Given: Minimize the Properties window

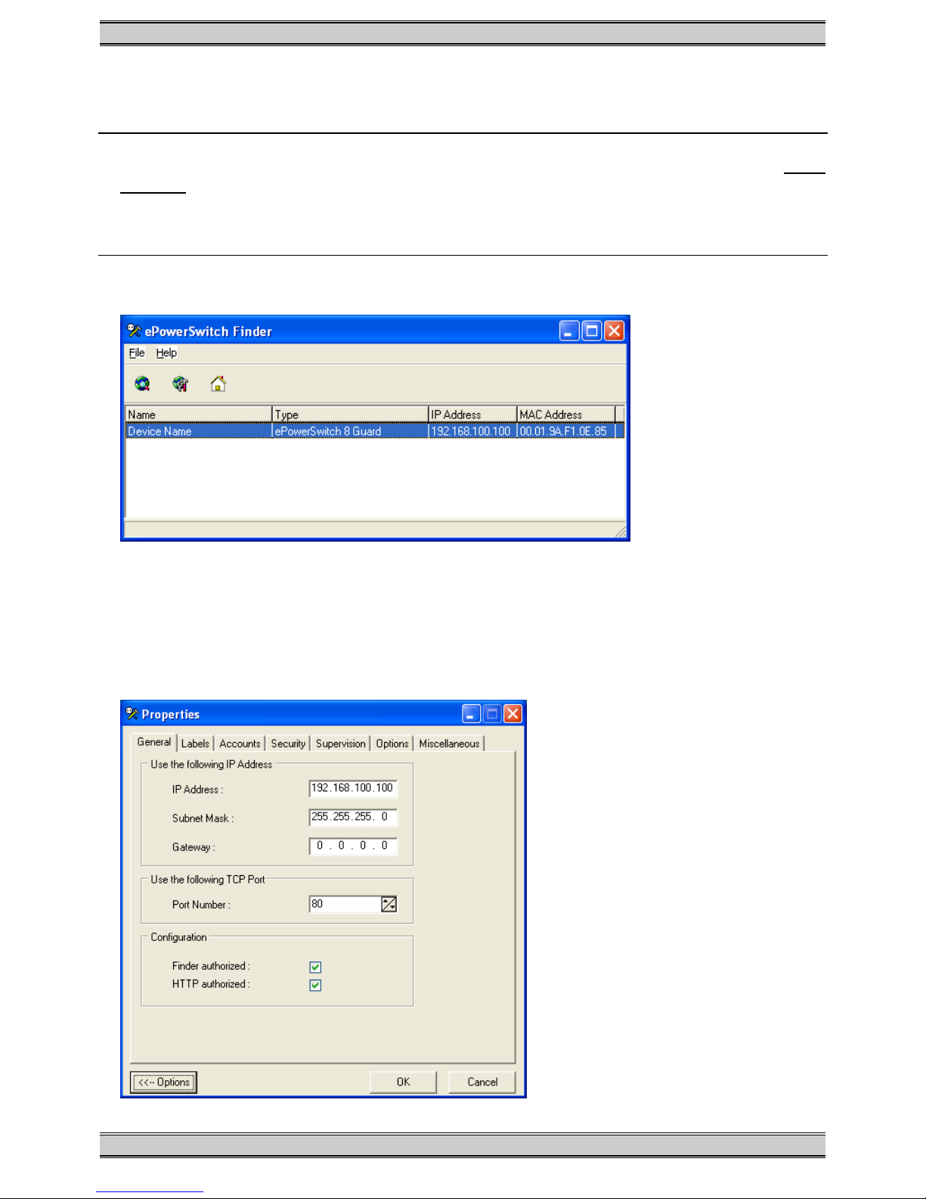Looking at the screenshot, I should tap(471, 713).
